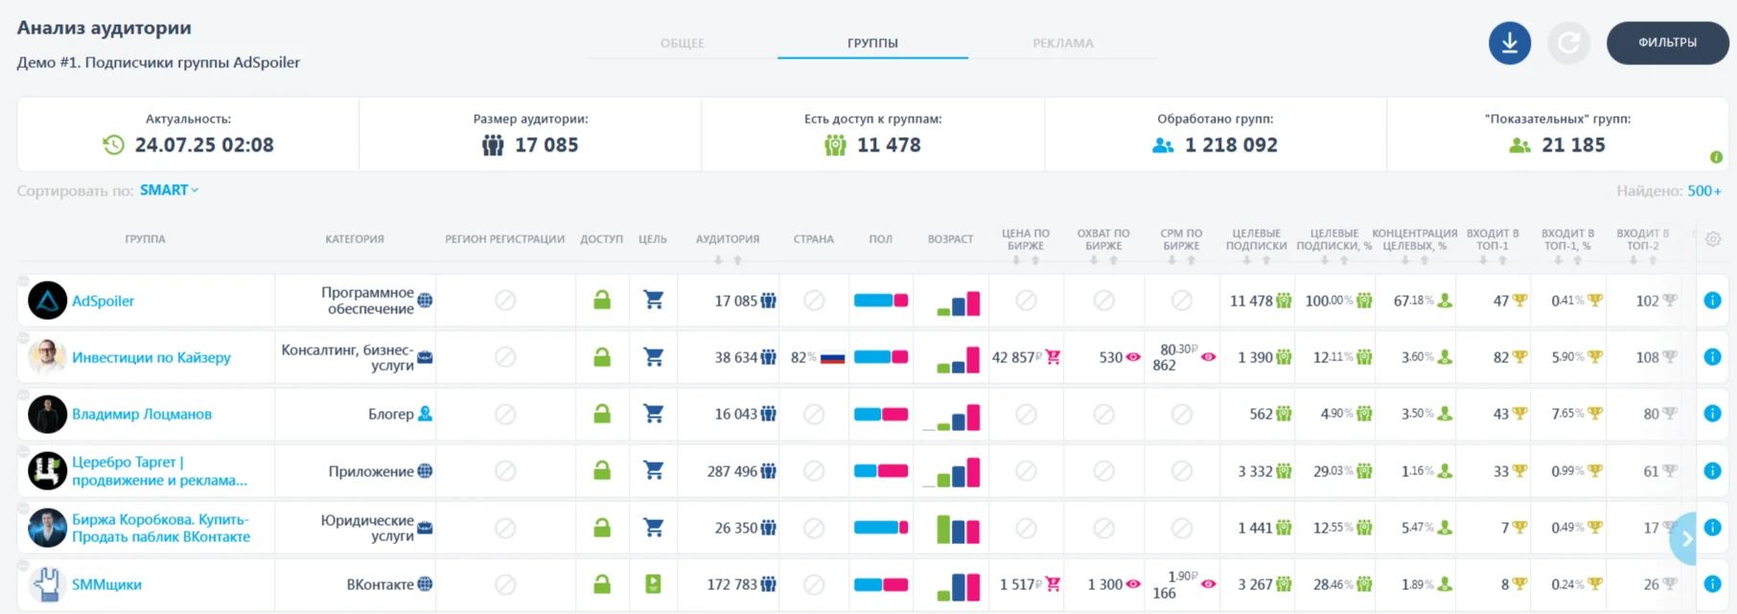
Task: Open info for Церебро Таргет row
Action: click(1712, 470)
